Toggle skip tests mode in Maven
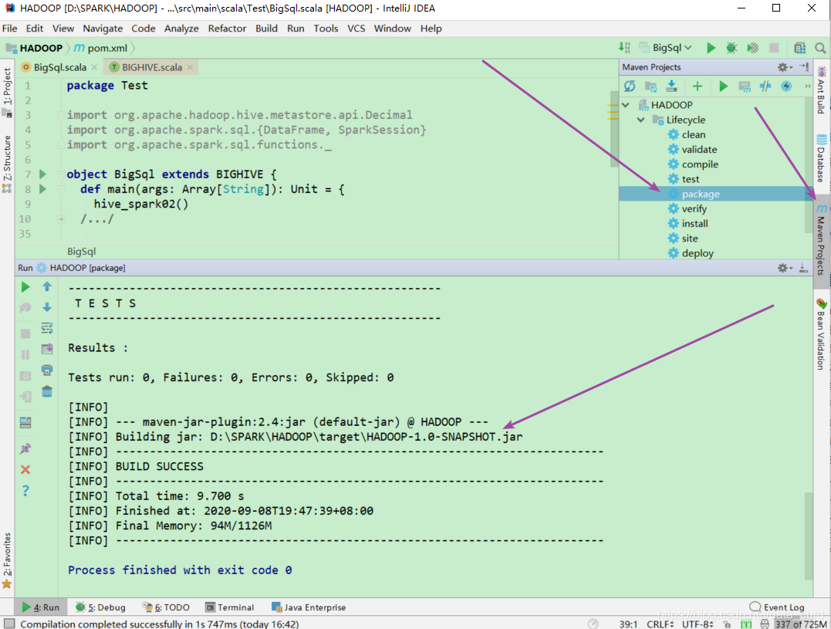This screenshot has height=629, width=831. [x=786, y=86]
